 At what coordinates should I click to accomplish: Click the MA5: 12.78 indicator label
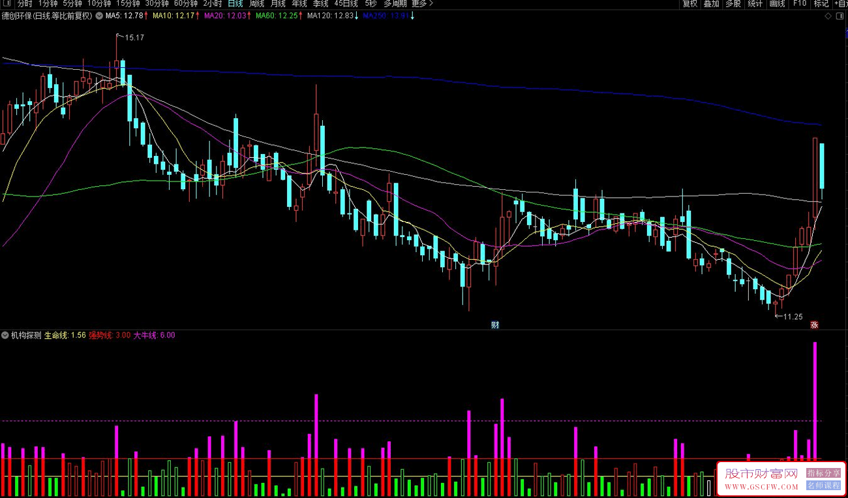click(126, 16)
